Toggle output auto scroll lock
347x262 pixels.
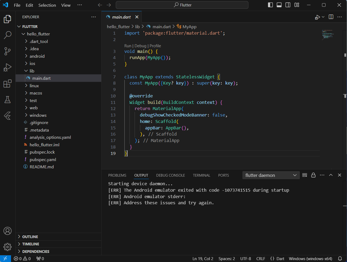[313, 175]
